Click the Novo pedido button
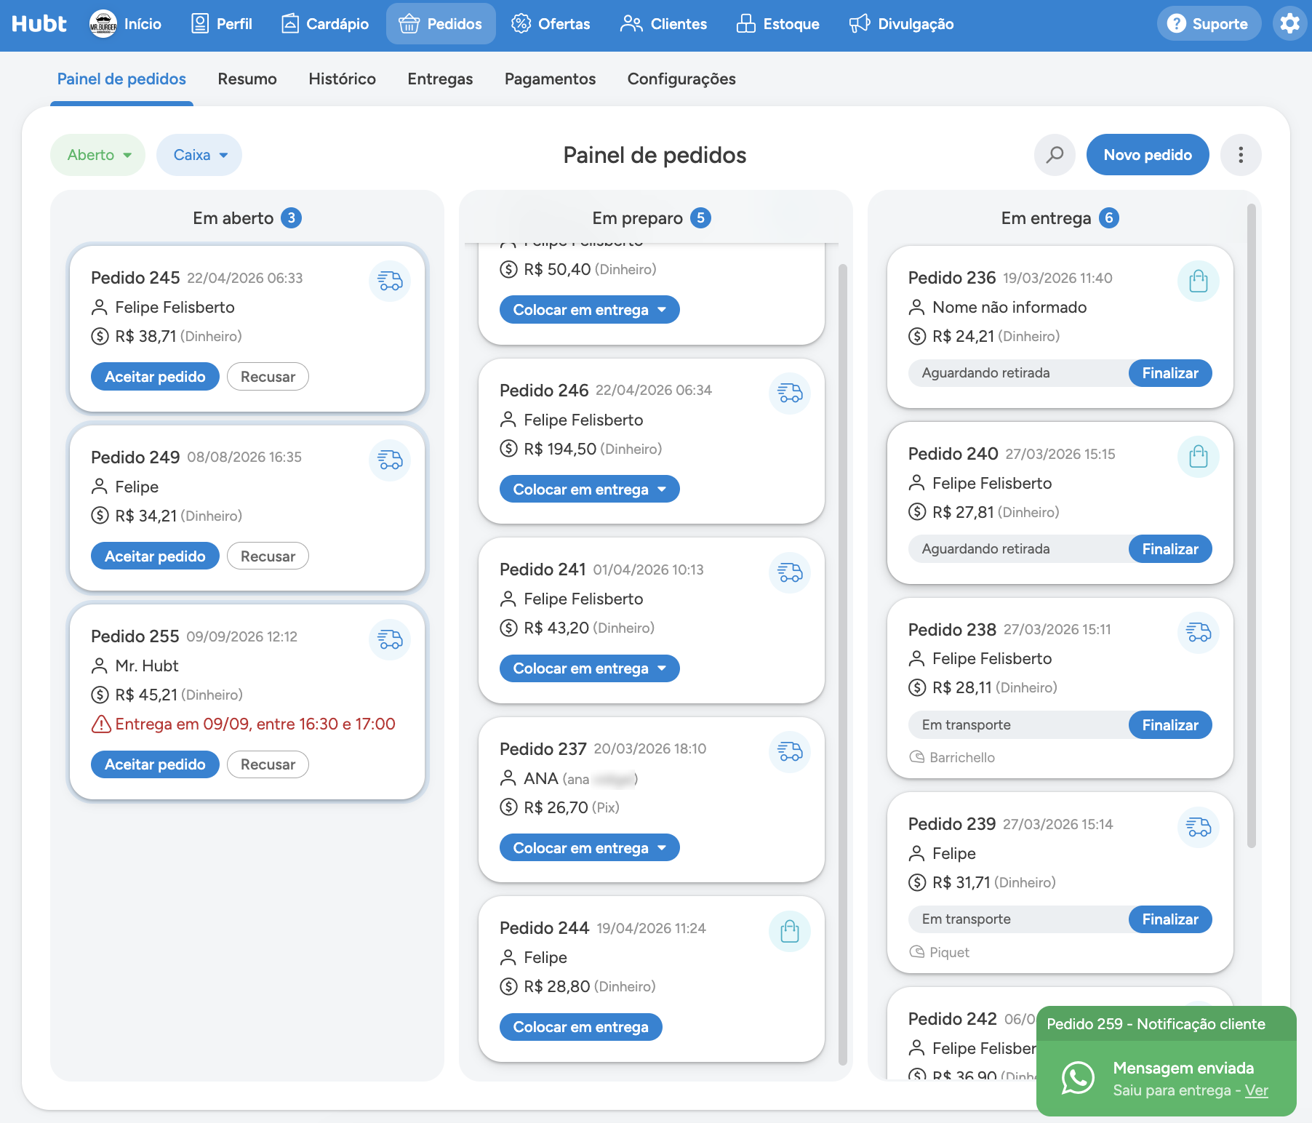1312x1123 pixels. click(x=1148, y=155)
